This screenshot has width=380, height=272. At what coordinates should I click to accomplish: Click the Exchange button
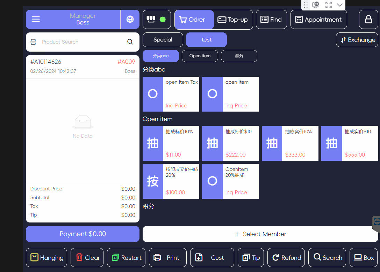(357, 40)
